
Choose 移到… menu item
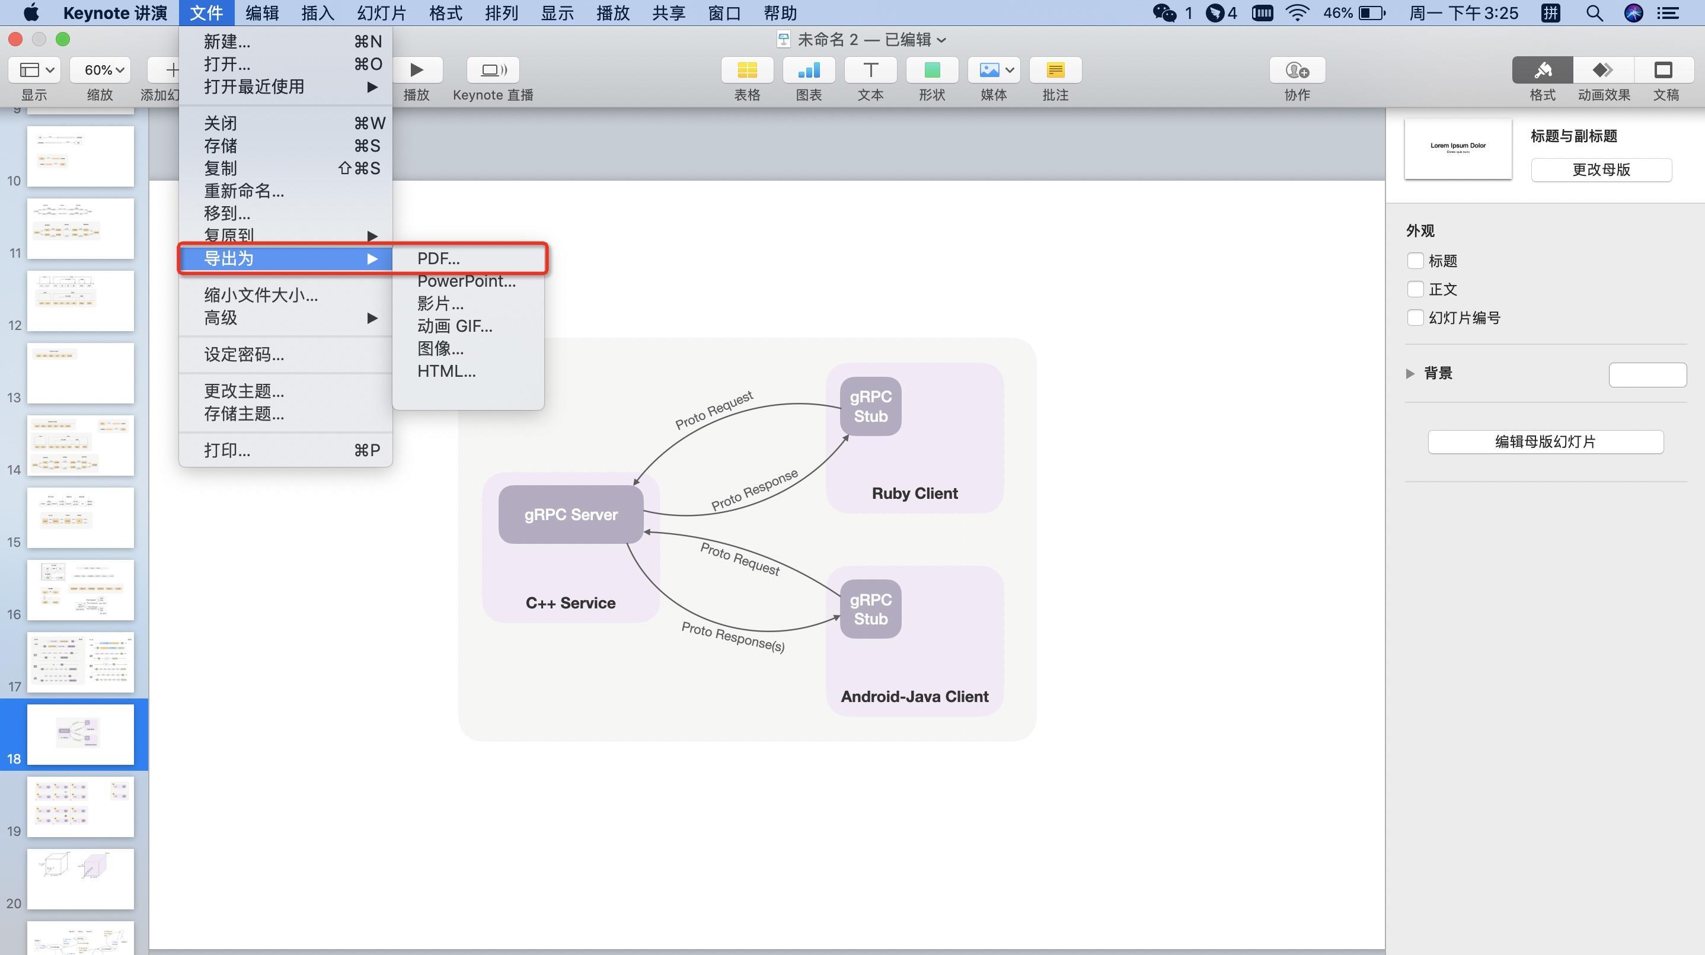click(x=285, y=214)
